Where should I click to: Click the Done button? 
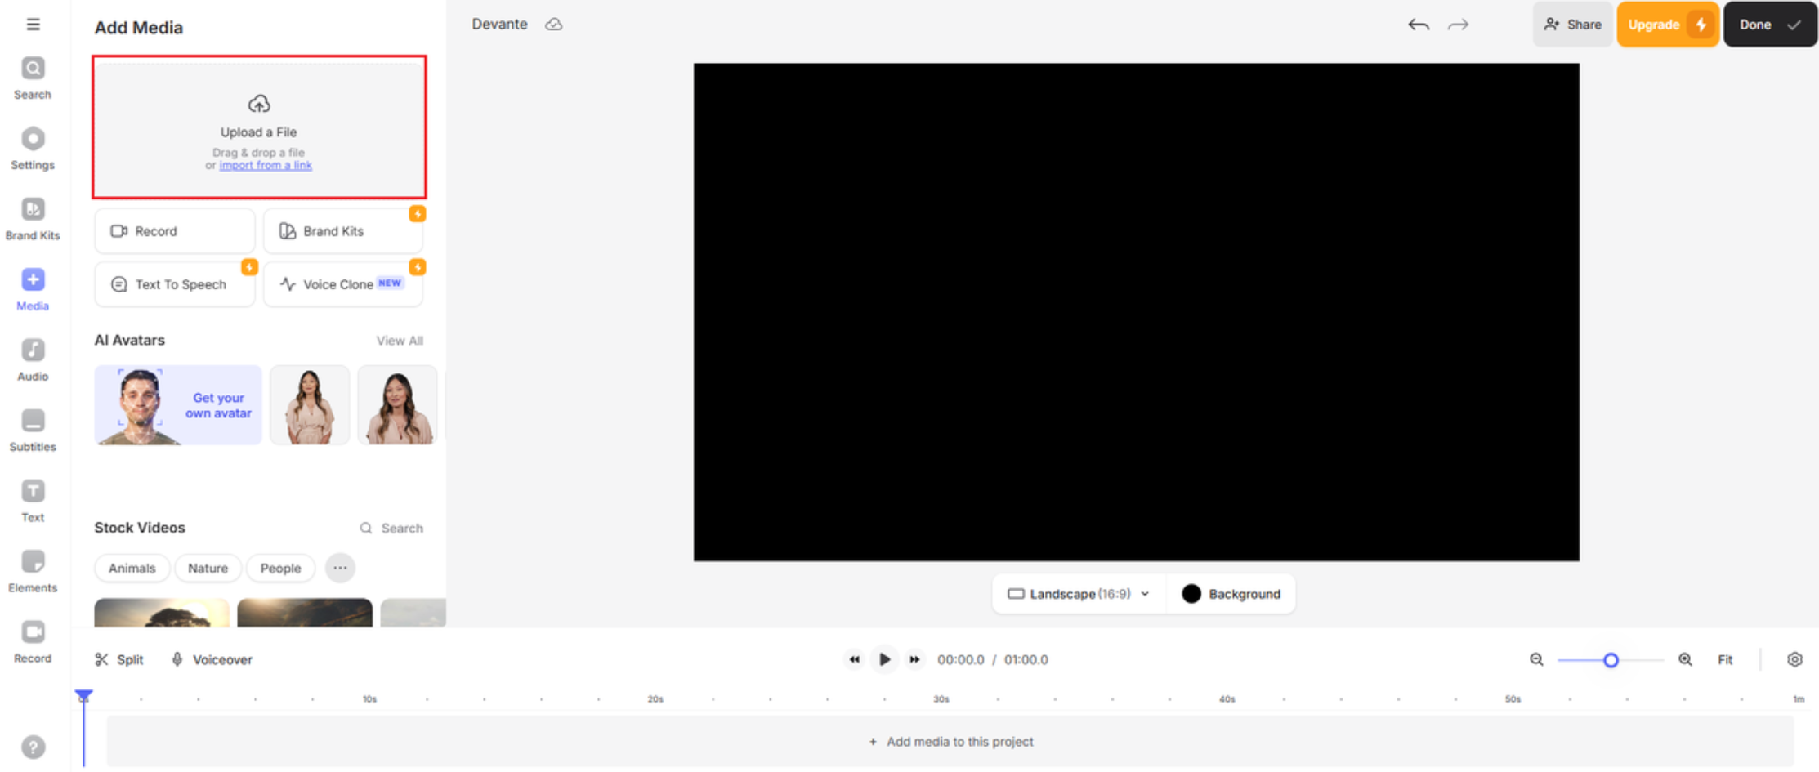(1769, 25)
